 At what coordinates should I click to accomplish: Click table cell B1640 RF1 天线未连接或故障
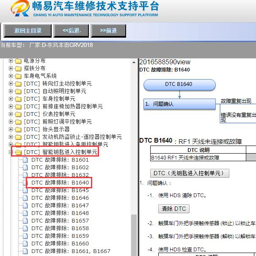pos(198,157)
